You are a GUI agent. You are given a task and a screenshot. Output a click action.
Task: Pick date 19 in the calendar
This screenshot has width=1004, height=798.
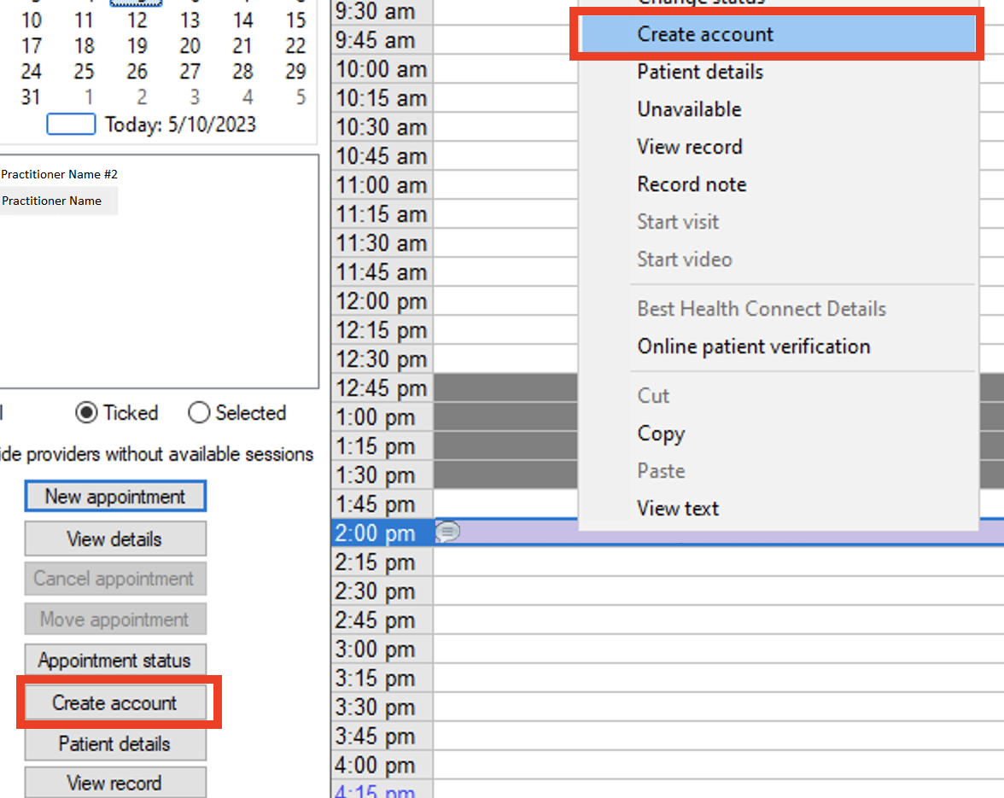[137, 45]
